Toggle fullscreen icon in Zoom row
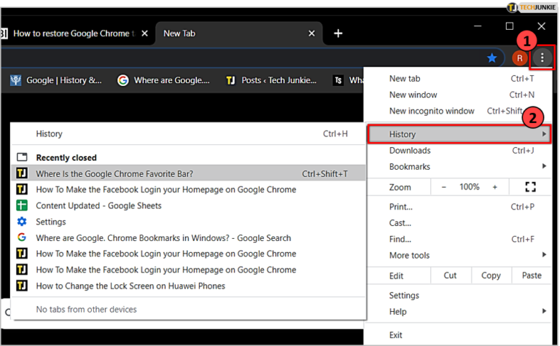 click(530, 187)
